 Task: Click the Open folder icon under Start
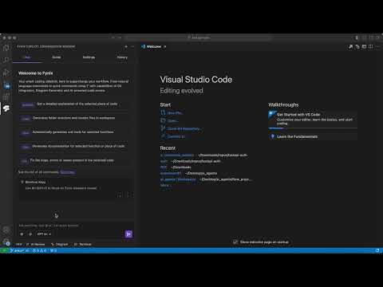163,120
